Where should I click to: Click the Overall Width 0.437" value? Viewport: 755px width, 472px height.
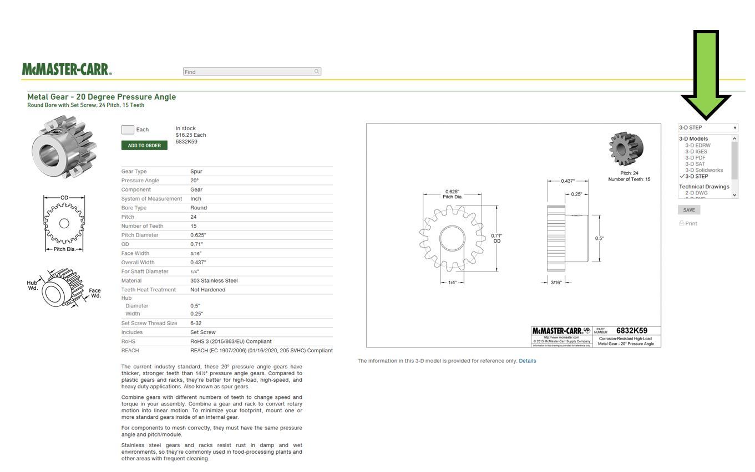[198, 262]
